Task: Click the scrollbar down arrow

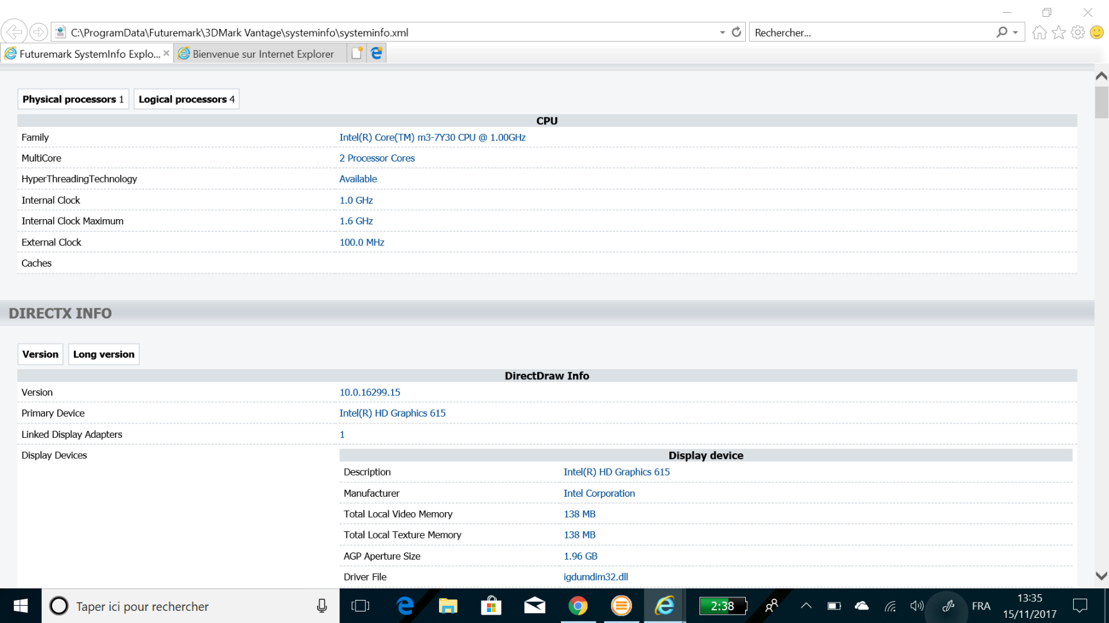Action: point(1101,576)
